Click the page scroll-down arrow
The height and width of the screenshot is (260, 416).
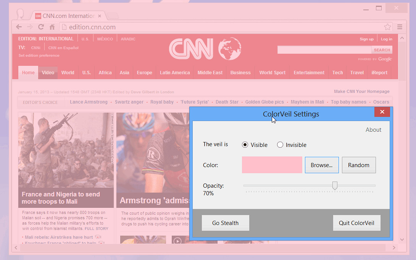402,239
